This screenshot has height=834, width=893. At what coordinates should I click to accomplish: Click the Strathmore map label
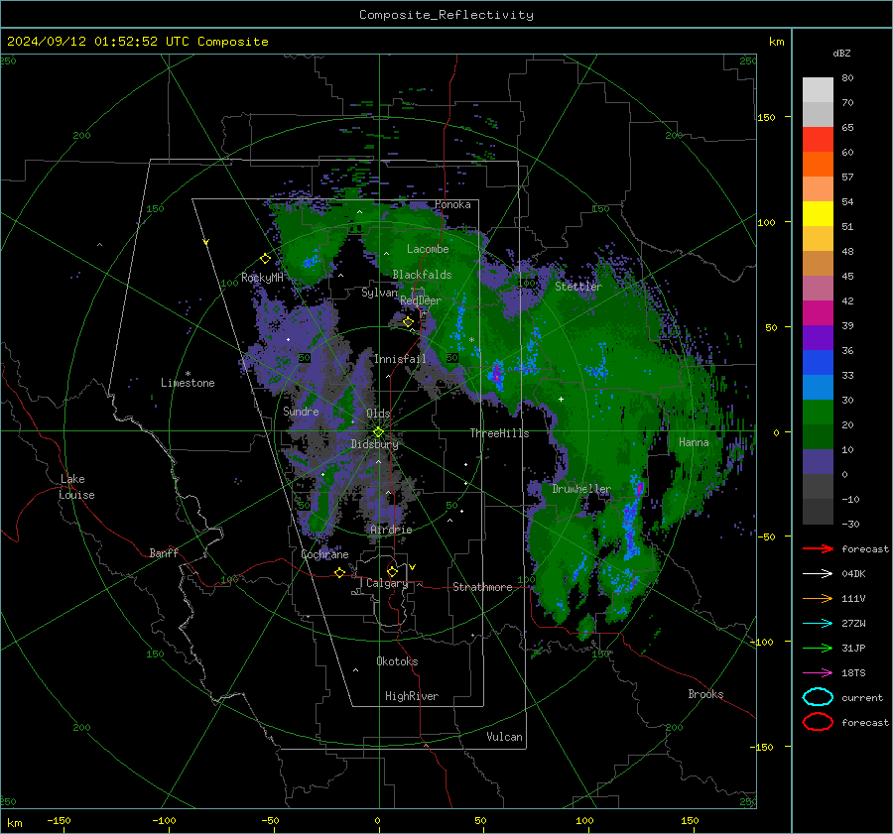pos(482,587)
